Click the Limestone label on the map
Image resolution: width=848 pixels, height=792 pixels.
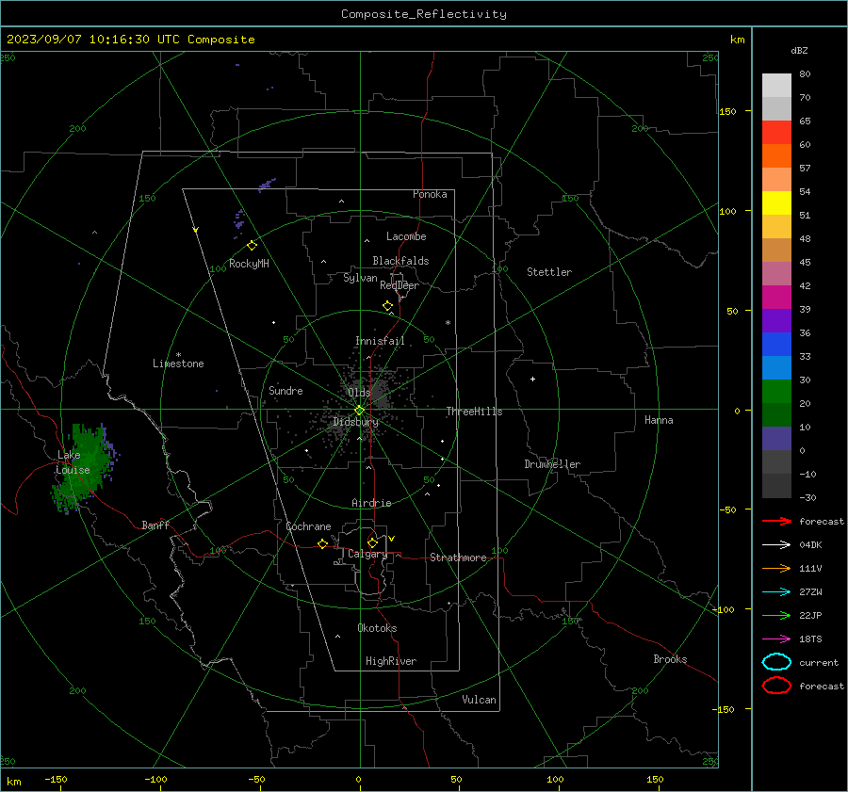[178, 364]
